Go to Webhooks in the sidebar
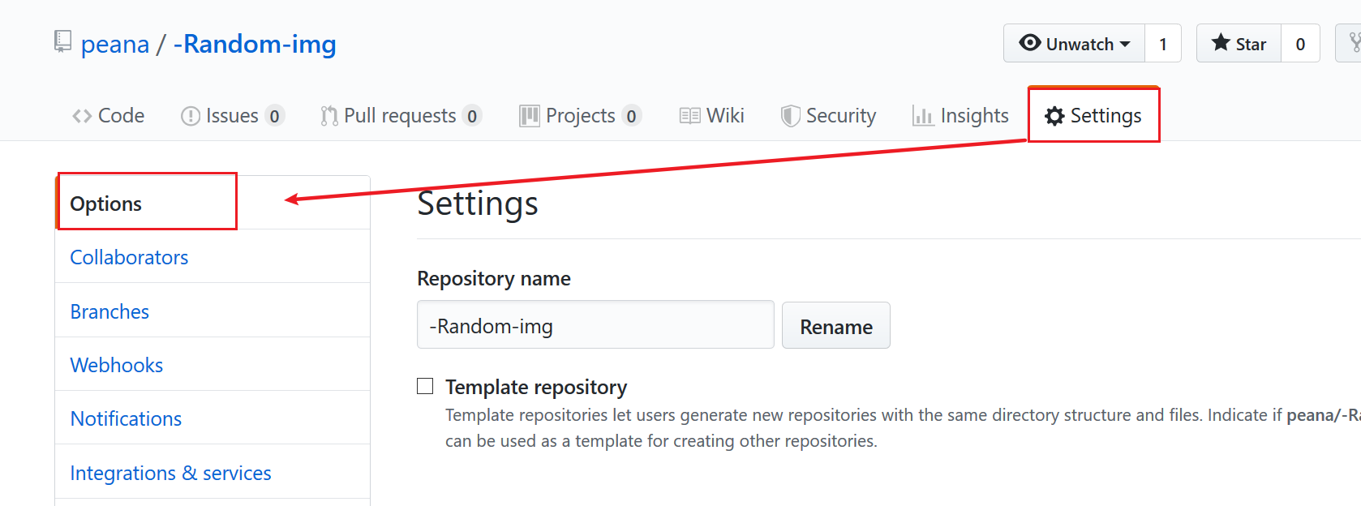The width and height of the screenshot is (1361, 506). pos(213,364)
